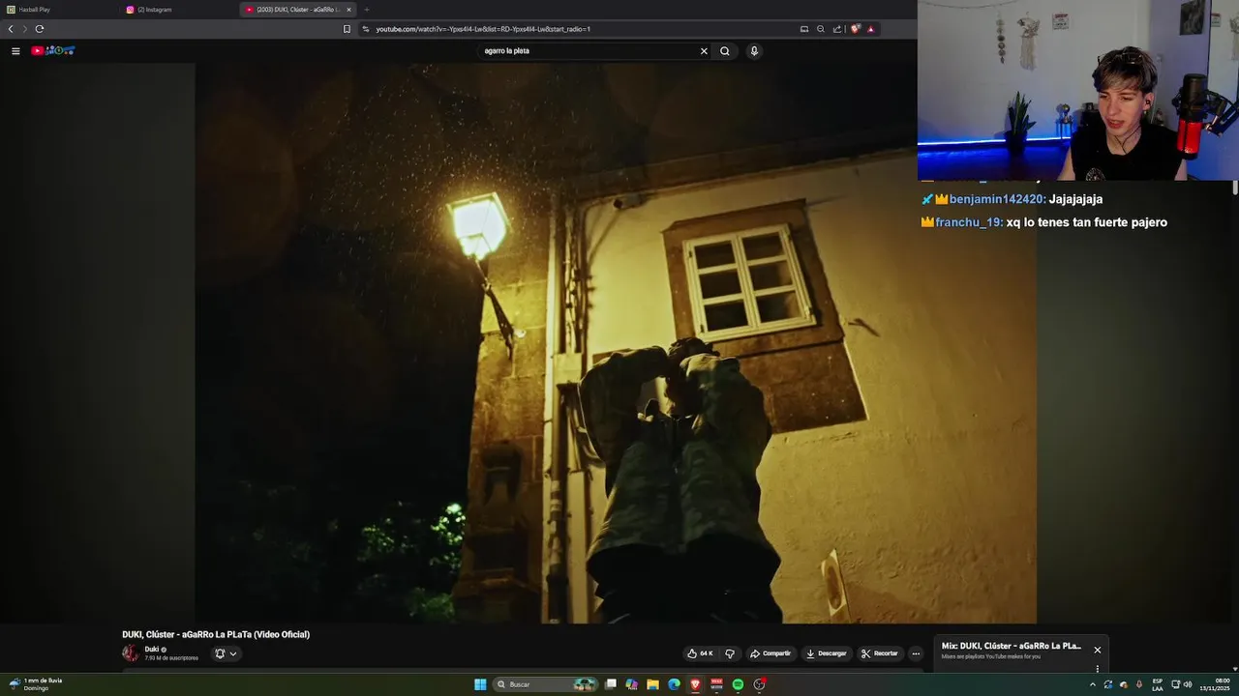The width and height of the screenshot is (1239, 696).
Task: Go to YouTube home via logo
Action: 52,50
